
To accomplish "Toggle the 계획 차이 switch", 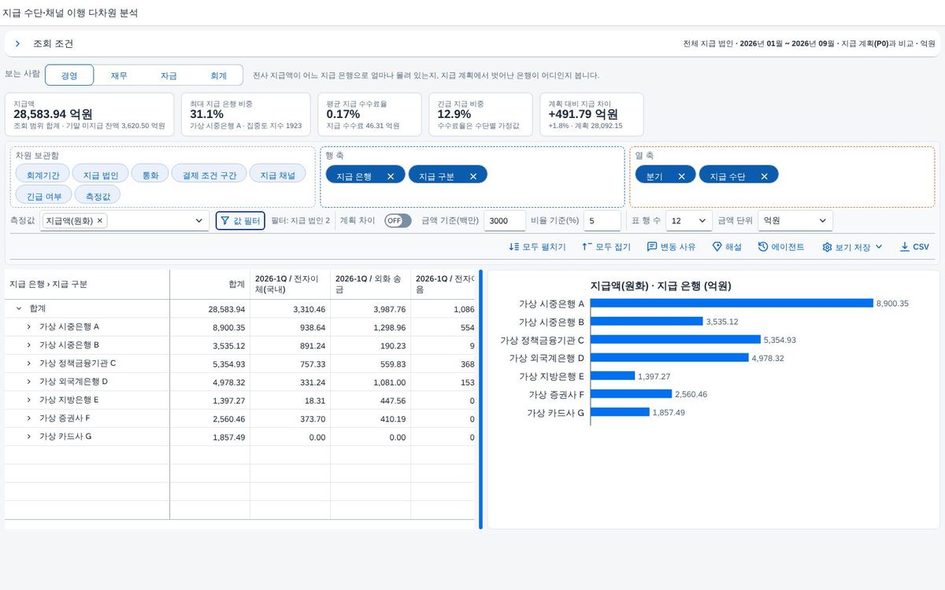I will coord(398,221).
